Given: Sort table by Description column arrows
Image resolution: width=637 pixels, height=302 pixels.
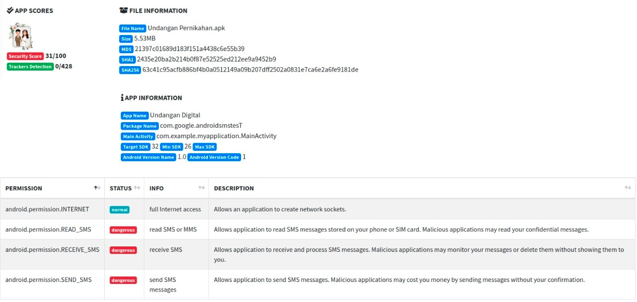Looking at the screenshot, I should [x=627, y=188].
